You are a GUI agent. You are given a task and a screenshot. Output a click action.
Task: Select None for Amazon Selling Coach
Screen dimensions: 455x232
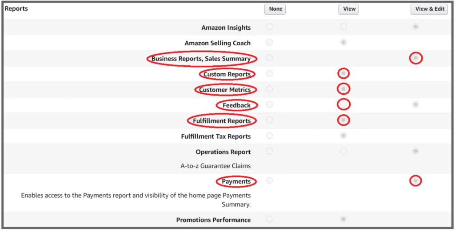(x=269, y=42)
